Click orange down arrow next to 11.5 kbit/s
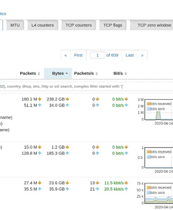This screenshot has width=173, height=210. 126,183
